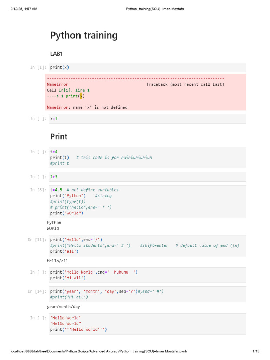This screenshot has height=360, width=270.
Task: Focus the print(x) code cell
Action: 147,67
